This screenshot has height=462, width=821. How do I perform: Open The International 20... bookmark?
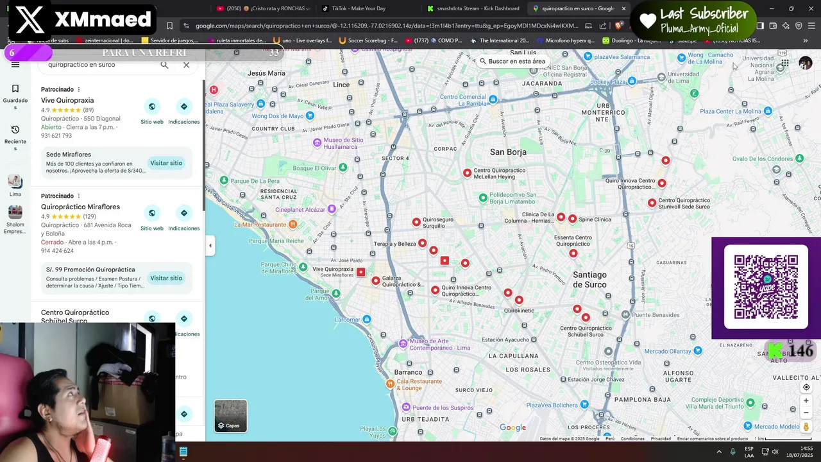tap(500, 40)
